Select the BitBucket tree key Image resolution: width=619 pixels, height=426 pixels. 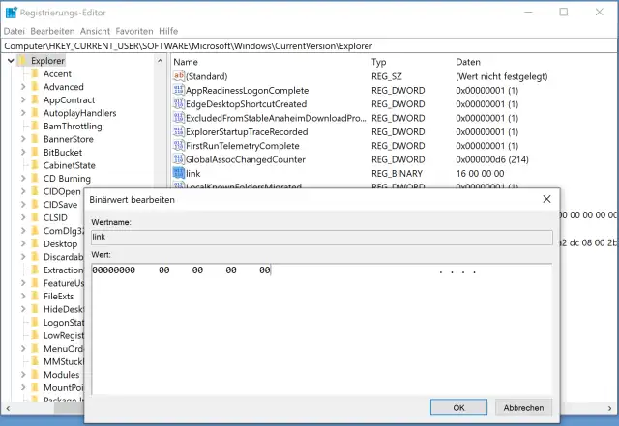63,152
